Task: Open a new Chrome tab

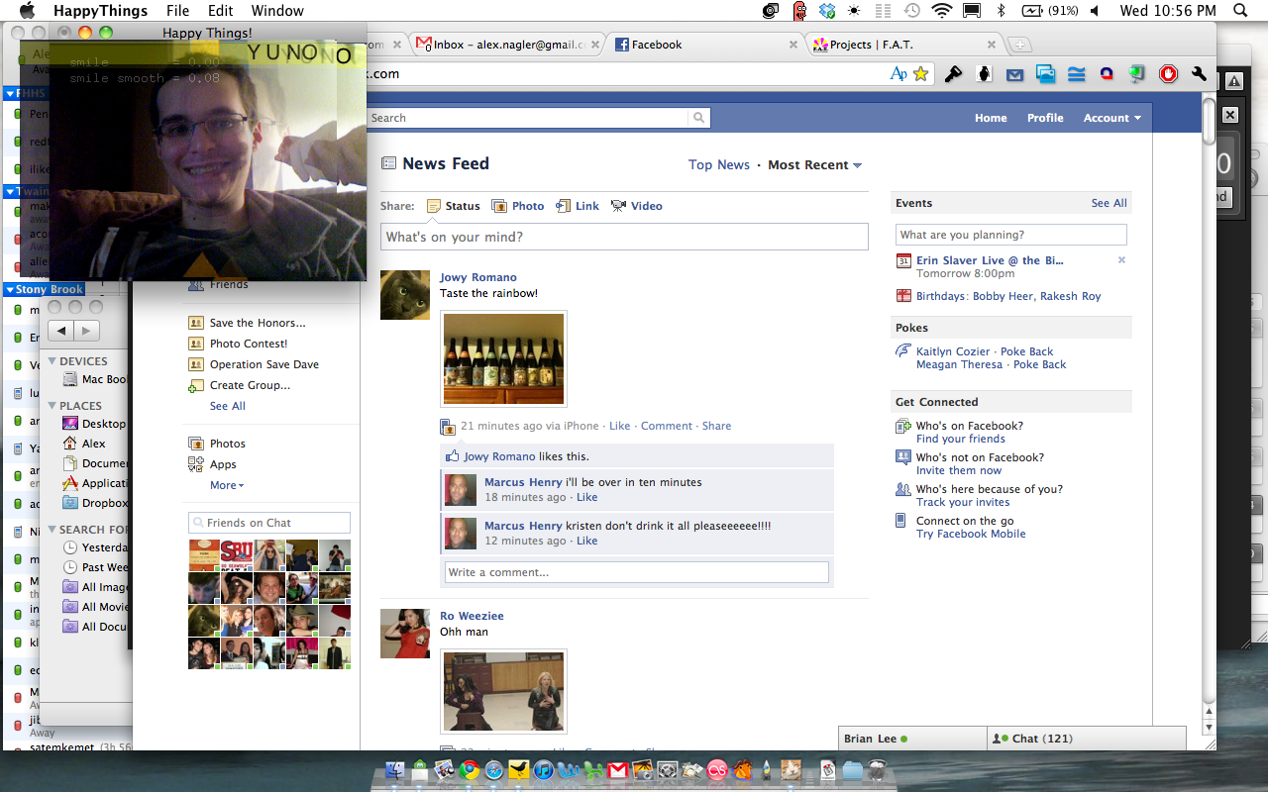Action: pos(1020,45)
